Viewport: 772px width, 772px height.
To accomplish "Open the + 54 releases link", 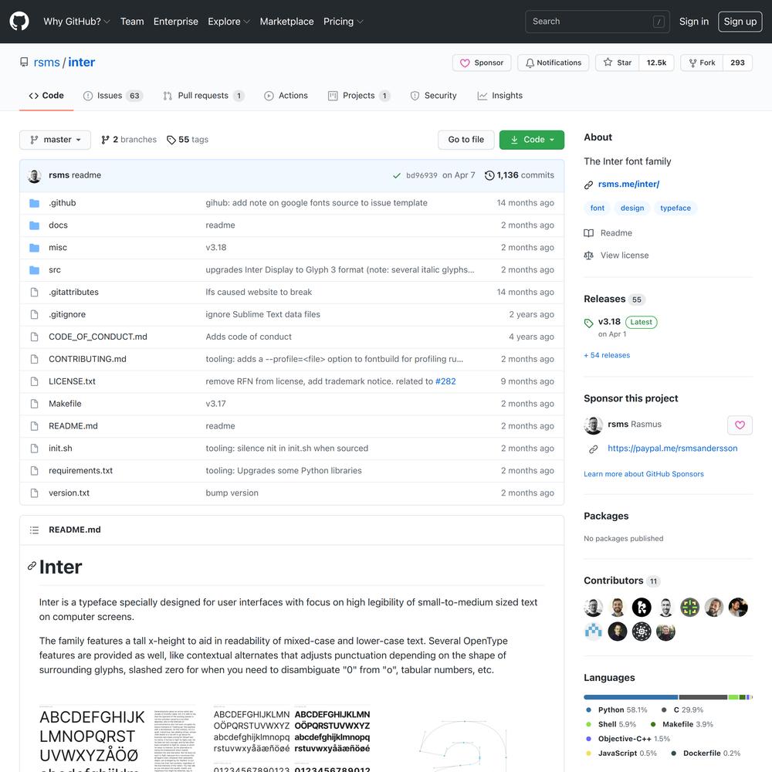I will point(607,355).
